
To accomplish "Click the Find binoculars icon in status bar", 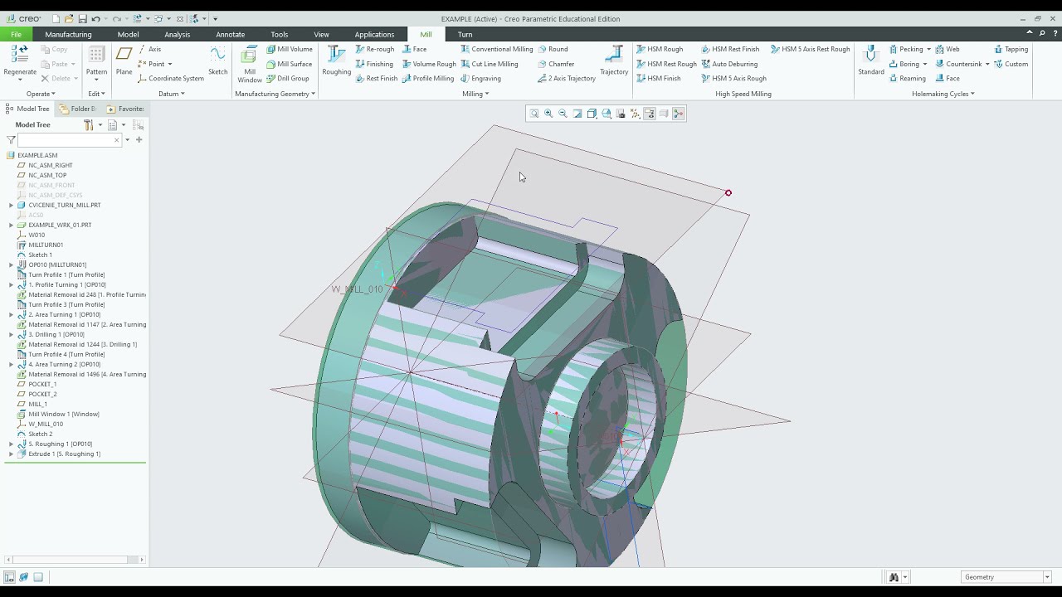I will 894,577.
